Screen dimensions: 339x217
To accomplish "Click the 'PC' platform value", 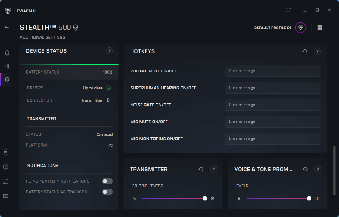I will tap(111, 145).
